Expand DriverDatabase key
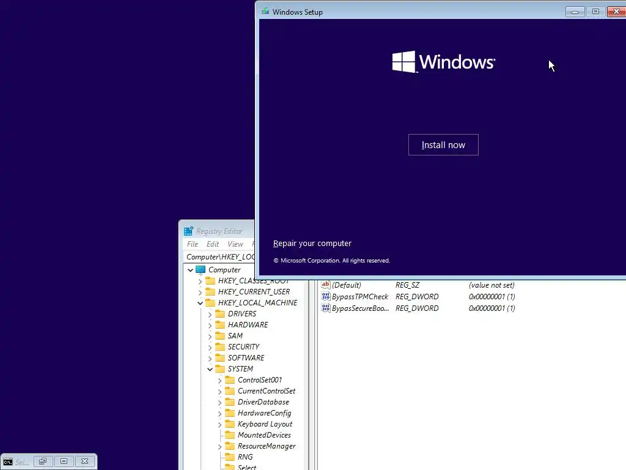The image size is (626, 470). click(x=220, y=403)
